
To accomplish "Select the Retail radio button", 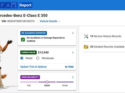I will tap(22, 58).
